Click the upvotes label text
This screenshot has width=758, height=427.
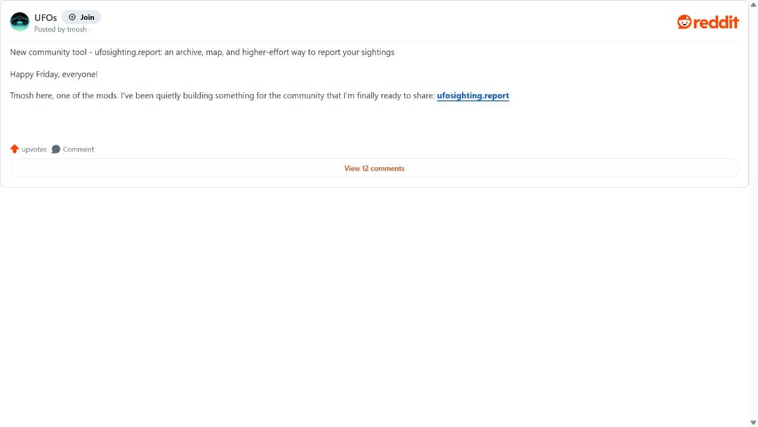[x=34, y=149]
